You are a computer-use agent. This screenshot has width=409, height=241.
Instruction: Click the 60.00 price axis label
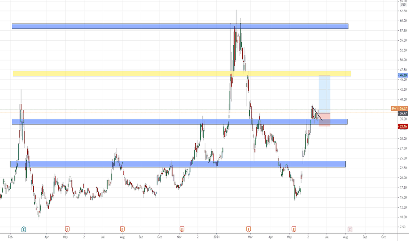point(403,21)
